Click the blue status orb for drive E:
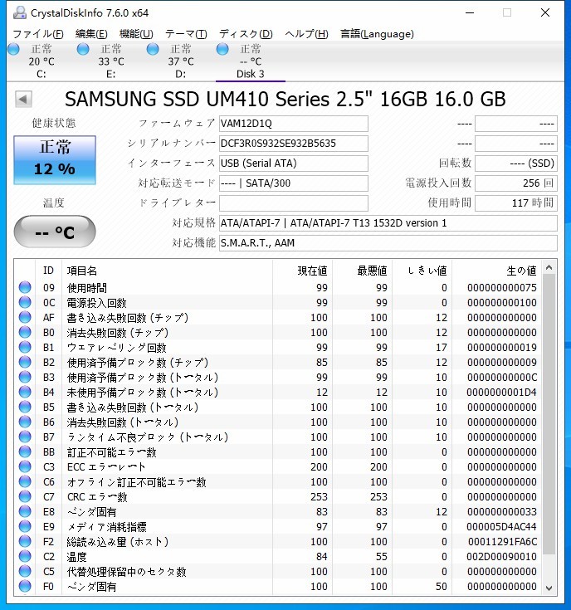This screenshot has width=571, height=610. pos(83,49)
